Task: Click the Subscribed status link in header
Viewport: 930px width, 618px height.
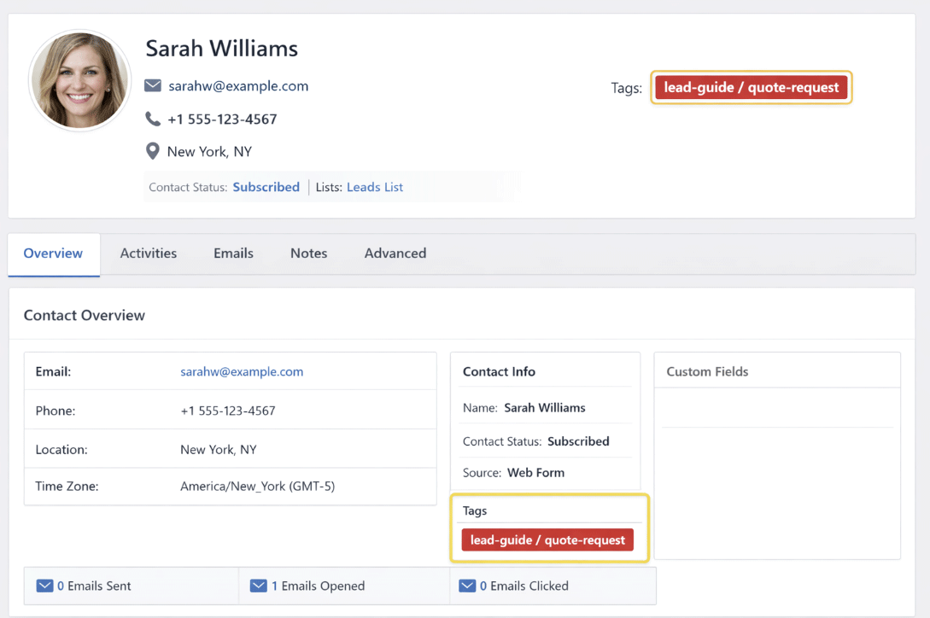Action: [266, 187]
